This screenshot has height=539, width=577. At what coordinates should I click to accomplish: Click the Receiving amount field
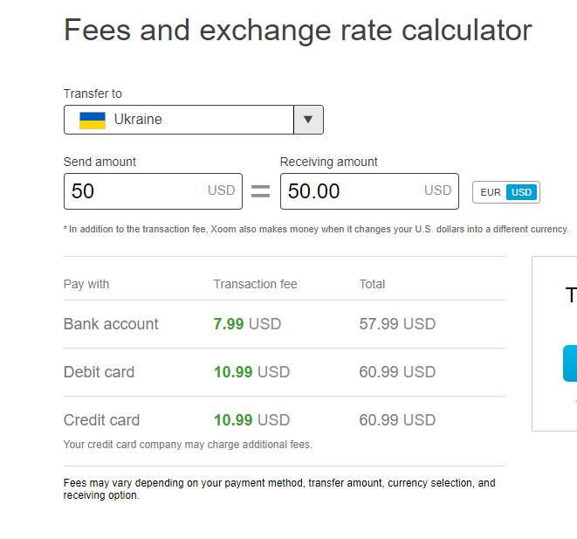pos(369,191)
